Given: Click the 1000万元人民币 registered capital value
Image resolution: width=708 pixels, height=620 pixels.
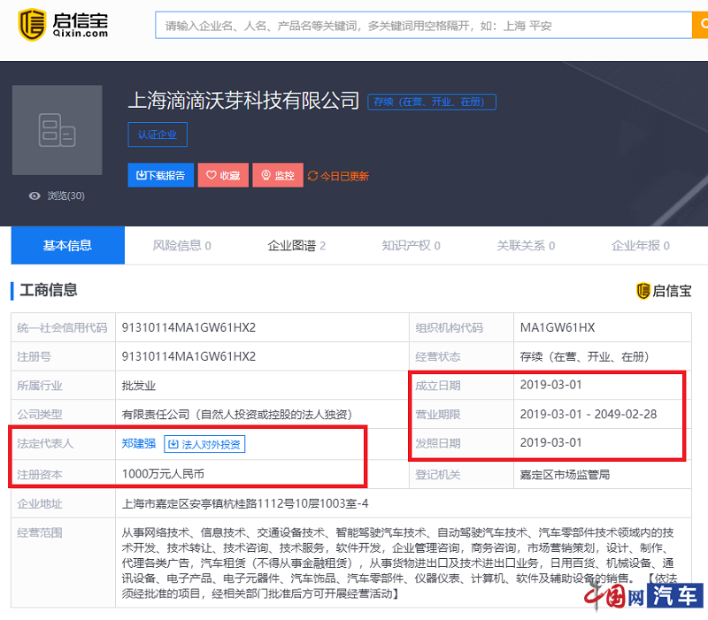Looking at the screenshot, I should [163, 474].
